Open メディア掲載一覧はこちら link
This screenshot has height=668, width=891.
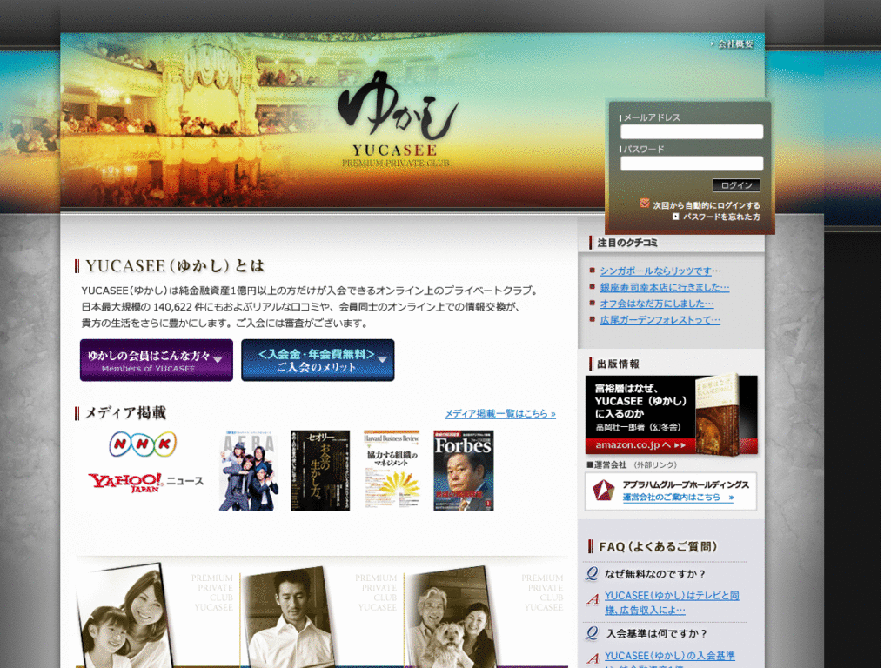(500, 413)
